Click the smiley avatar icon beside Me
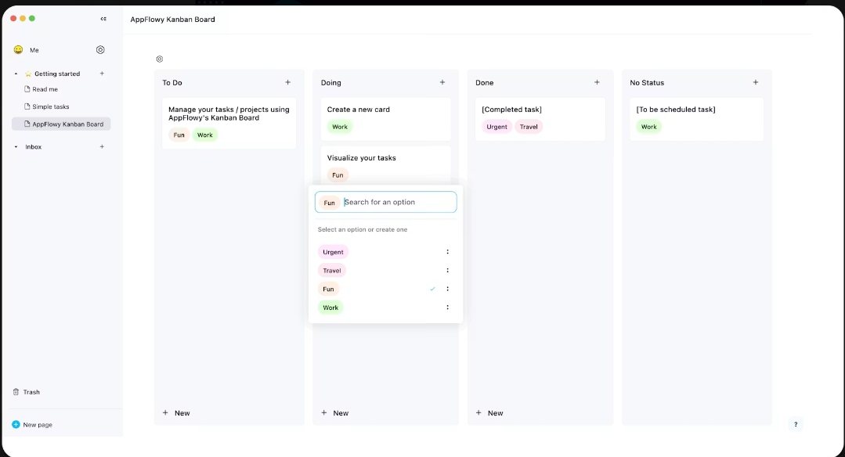 [18, 49]
